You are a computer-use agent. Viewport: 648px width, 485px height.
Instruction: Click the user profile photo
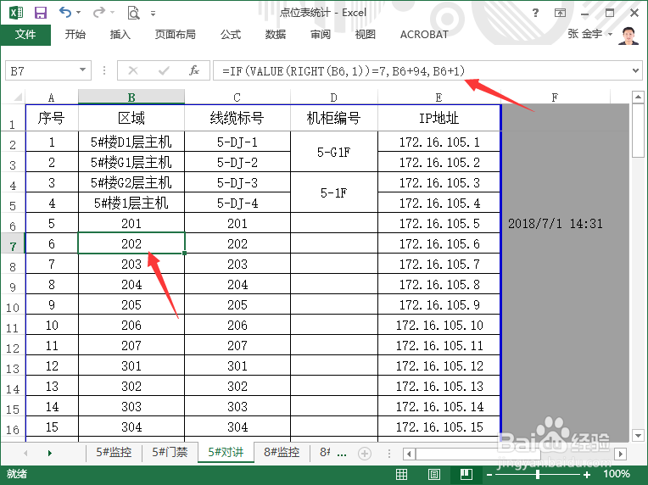(628, 36)
